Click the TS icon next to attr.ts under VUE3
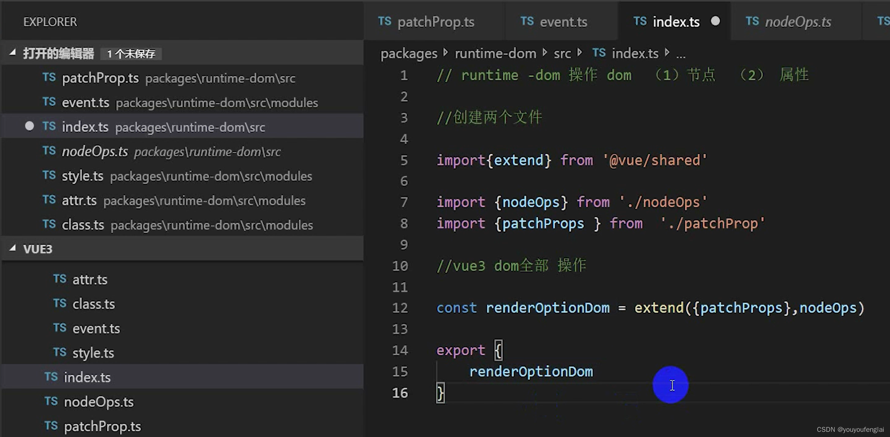The height and width of the screenshot is (437, 890). pos(59,279)
